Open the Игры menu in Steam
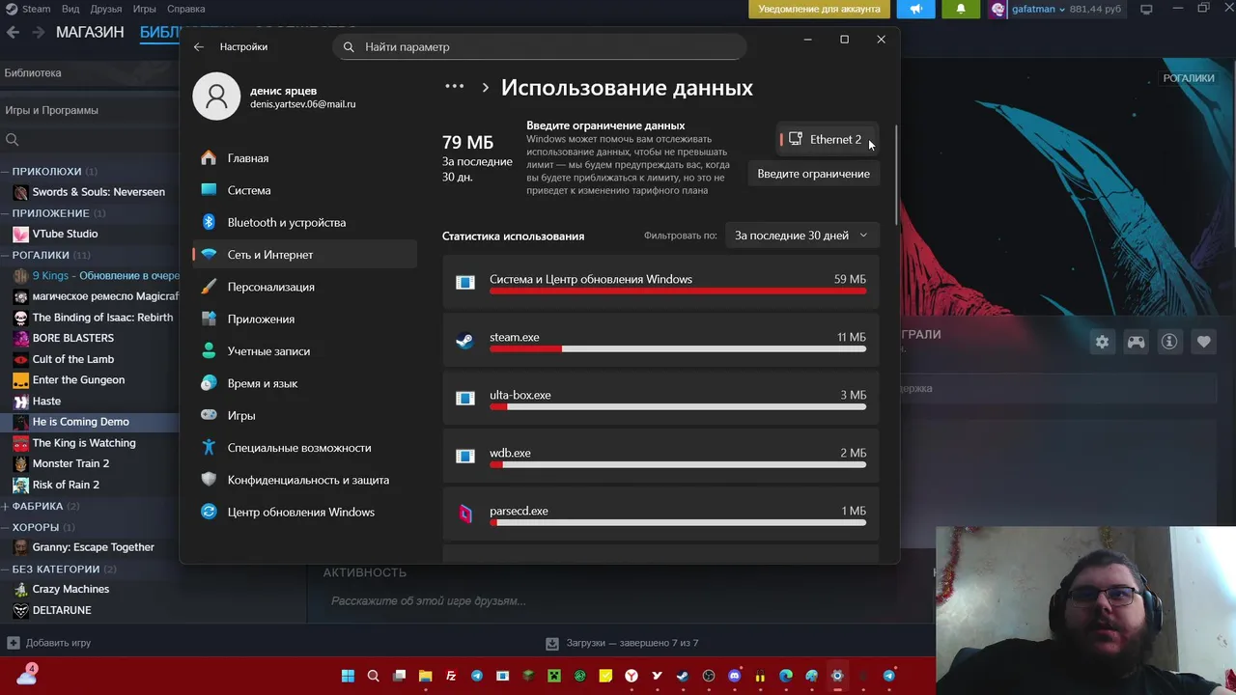Screen dimensions: 1236x695 point(145,9)
